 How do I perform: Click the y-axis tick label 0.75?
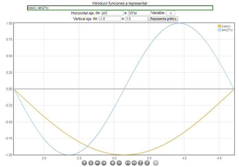[9, 39]
